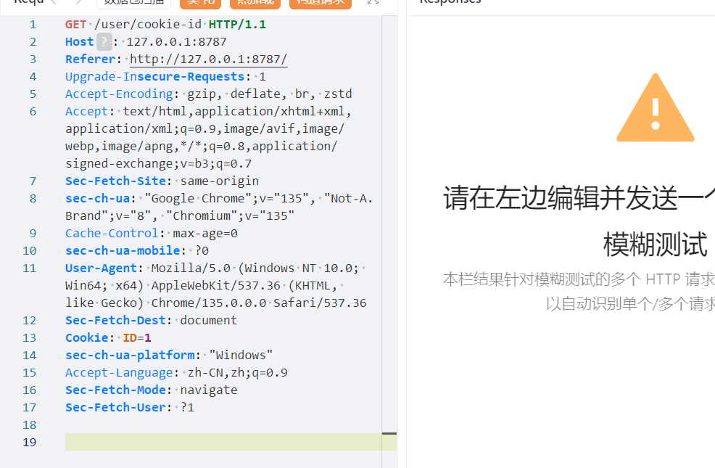Click the expand icon above the request editor

373,2
